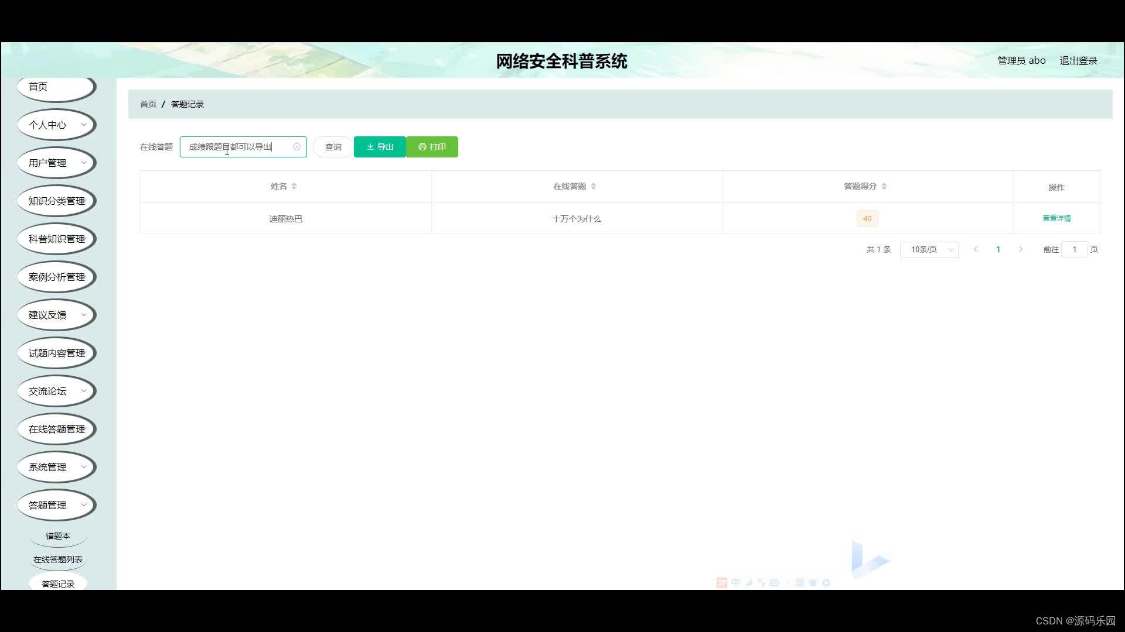Clear the 在线答题 search field icon
The image size is (1125, 632).
point(296,147)
